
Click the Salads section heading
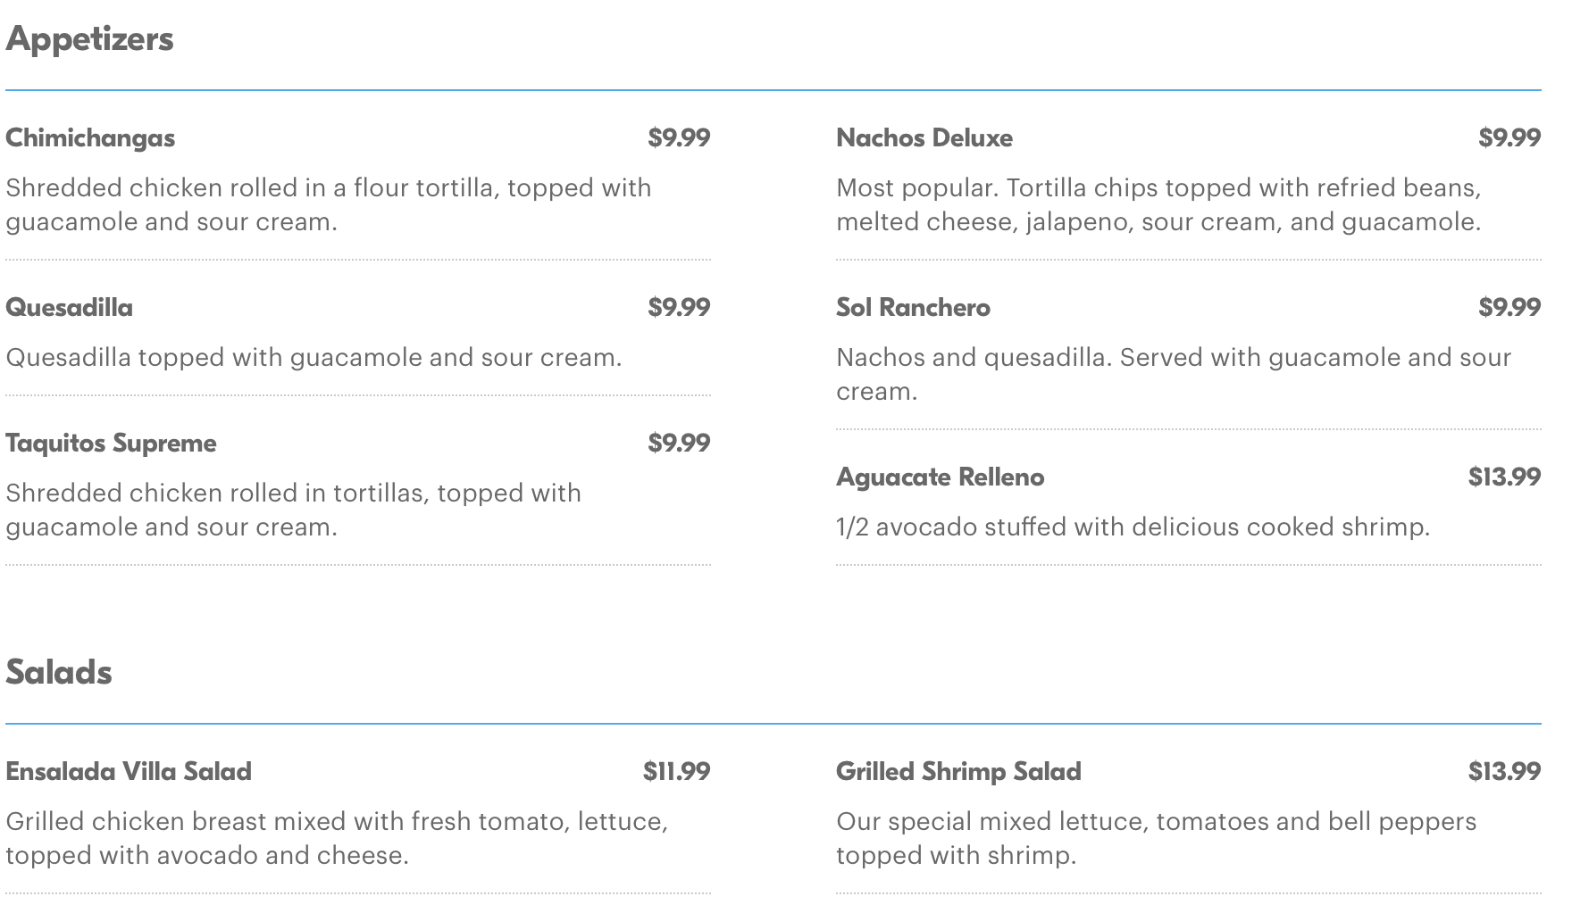[x=59, y=673]
